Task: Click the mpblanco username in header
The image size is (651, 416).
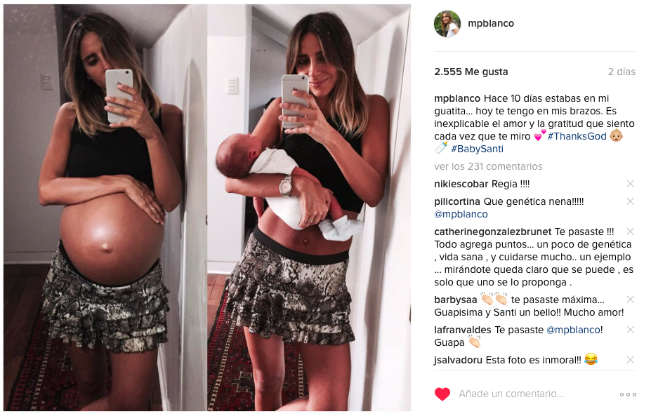Action: (x=491, y=24)
